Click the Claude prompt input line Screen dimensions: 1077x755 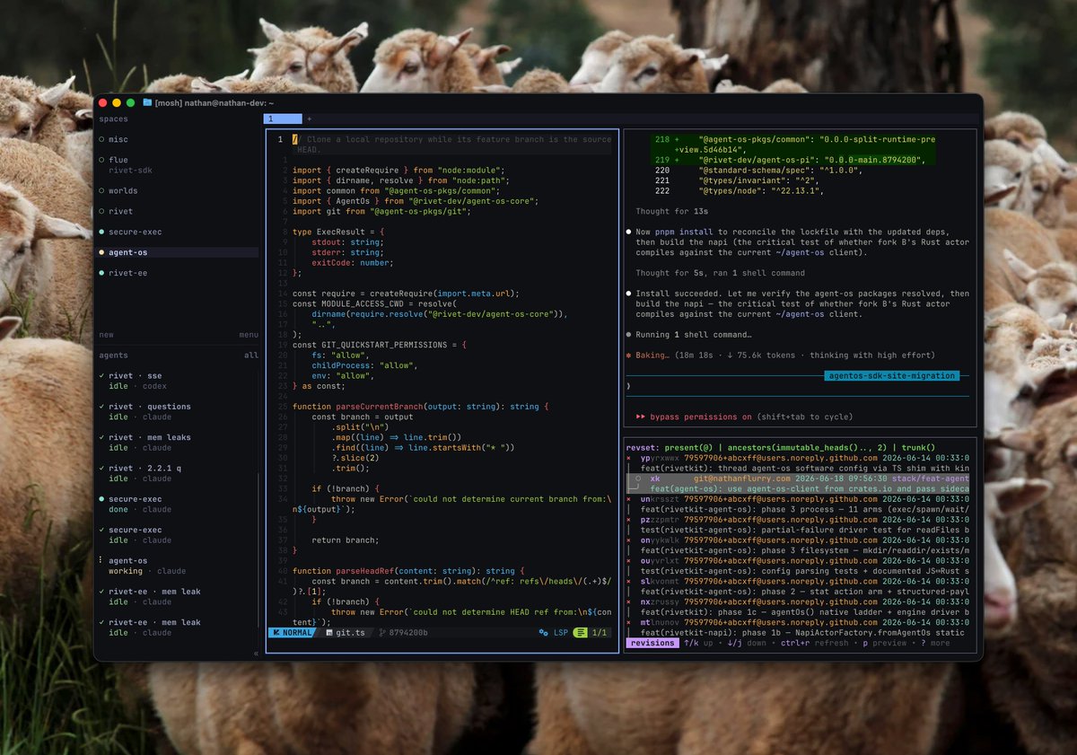(798, 386)
